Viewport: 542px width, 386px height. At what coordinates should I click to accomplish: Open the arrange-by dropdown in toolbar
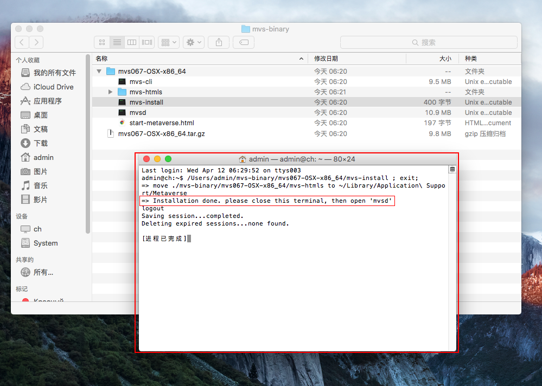(x=169, y=42)
